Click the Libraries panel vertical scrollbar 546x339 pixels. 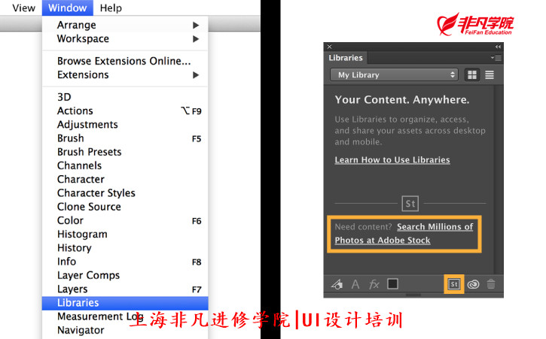click(499, 180)
